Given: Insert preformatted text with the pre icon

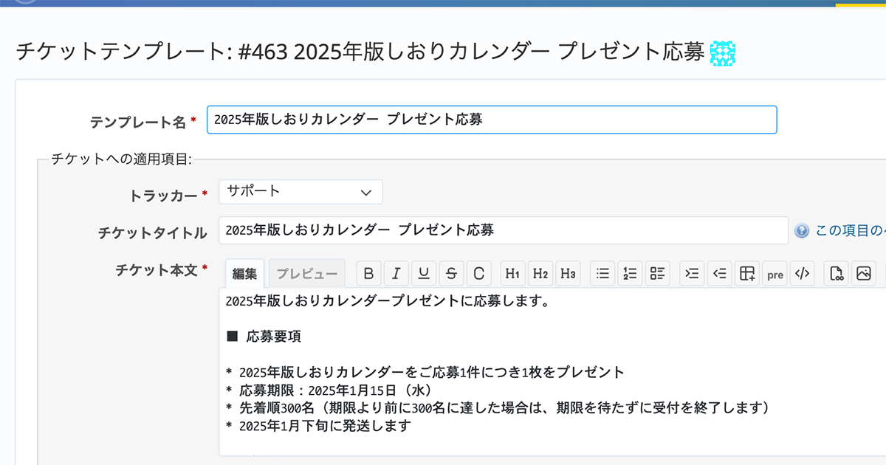Looking at the screenshot, I should (x=775, y=273).
